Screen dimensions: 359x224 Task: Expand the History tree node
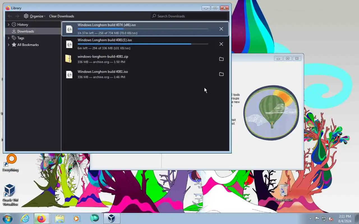tap(8, 24)
